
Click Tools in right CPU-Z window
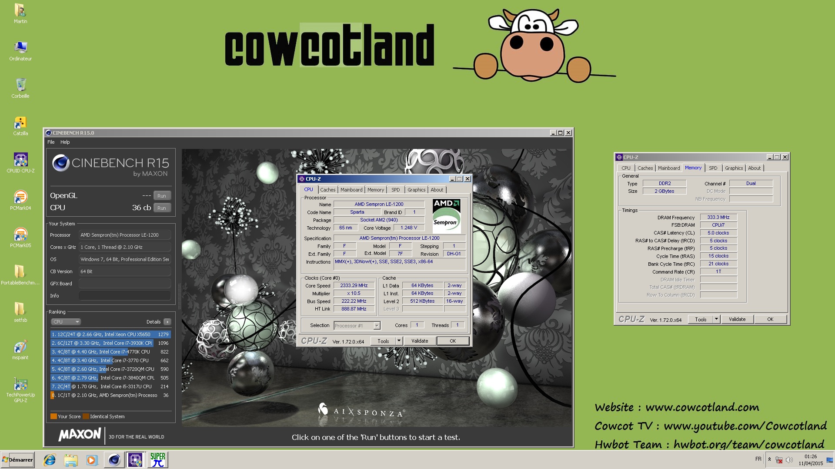701,320
